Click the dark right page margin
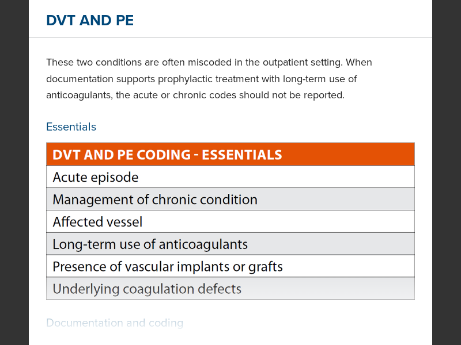Viewport: 461px width, 345px height. 447,172
